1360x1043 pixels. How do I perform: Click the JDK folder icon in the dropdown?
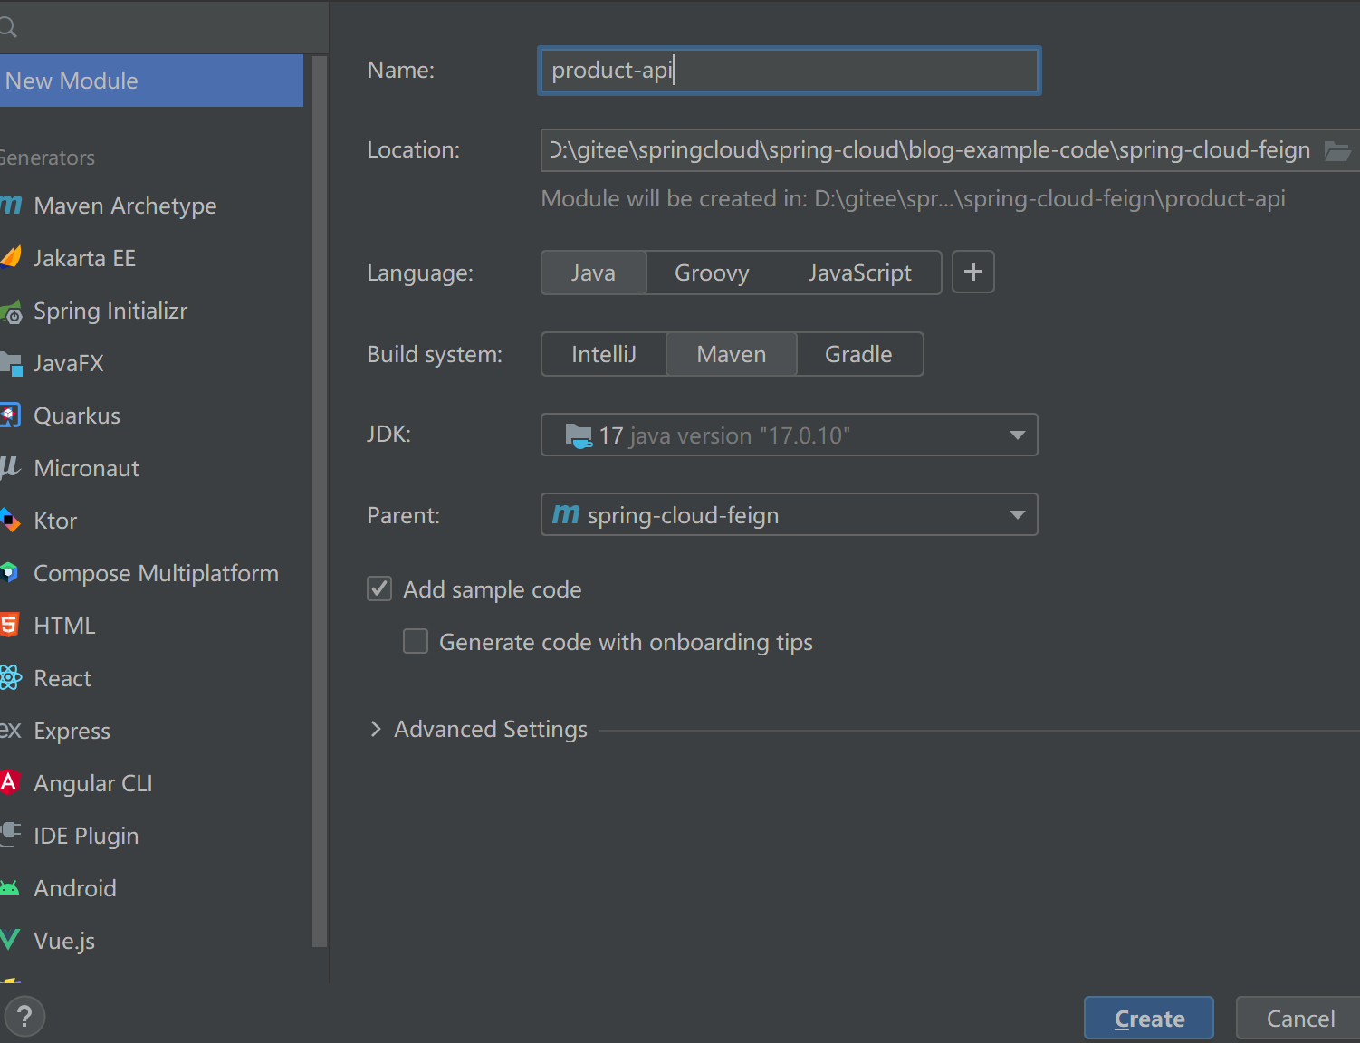click(579, 435)
